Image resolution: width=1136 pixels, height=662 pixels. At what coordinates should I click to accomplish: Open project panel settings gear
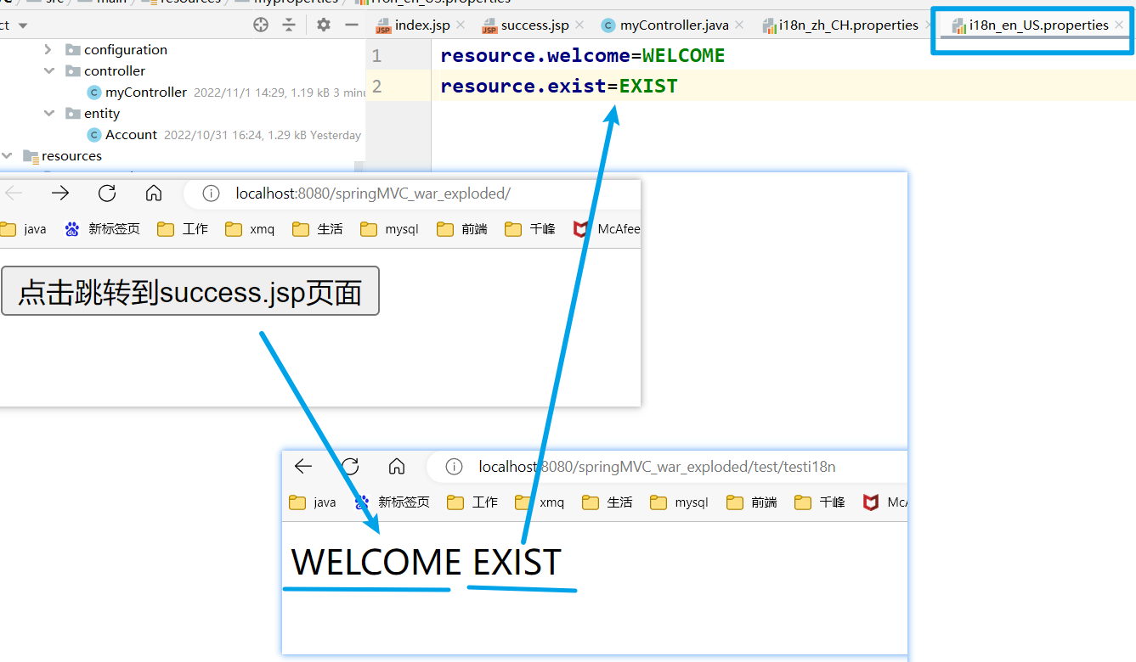pyautogui.click(x=324, y=25)
